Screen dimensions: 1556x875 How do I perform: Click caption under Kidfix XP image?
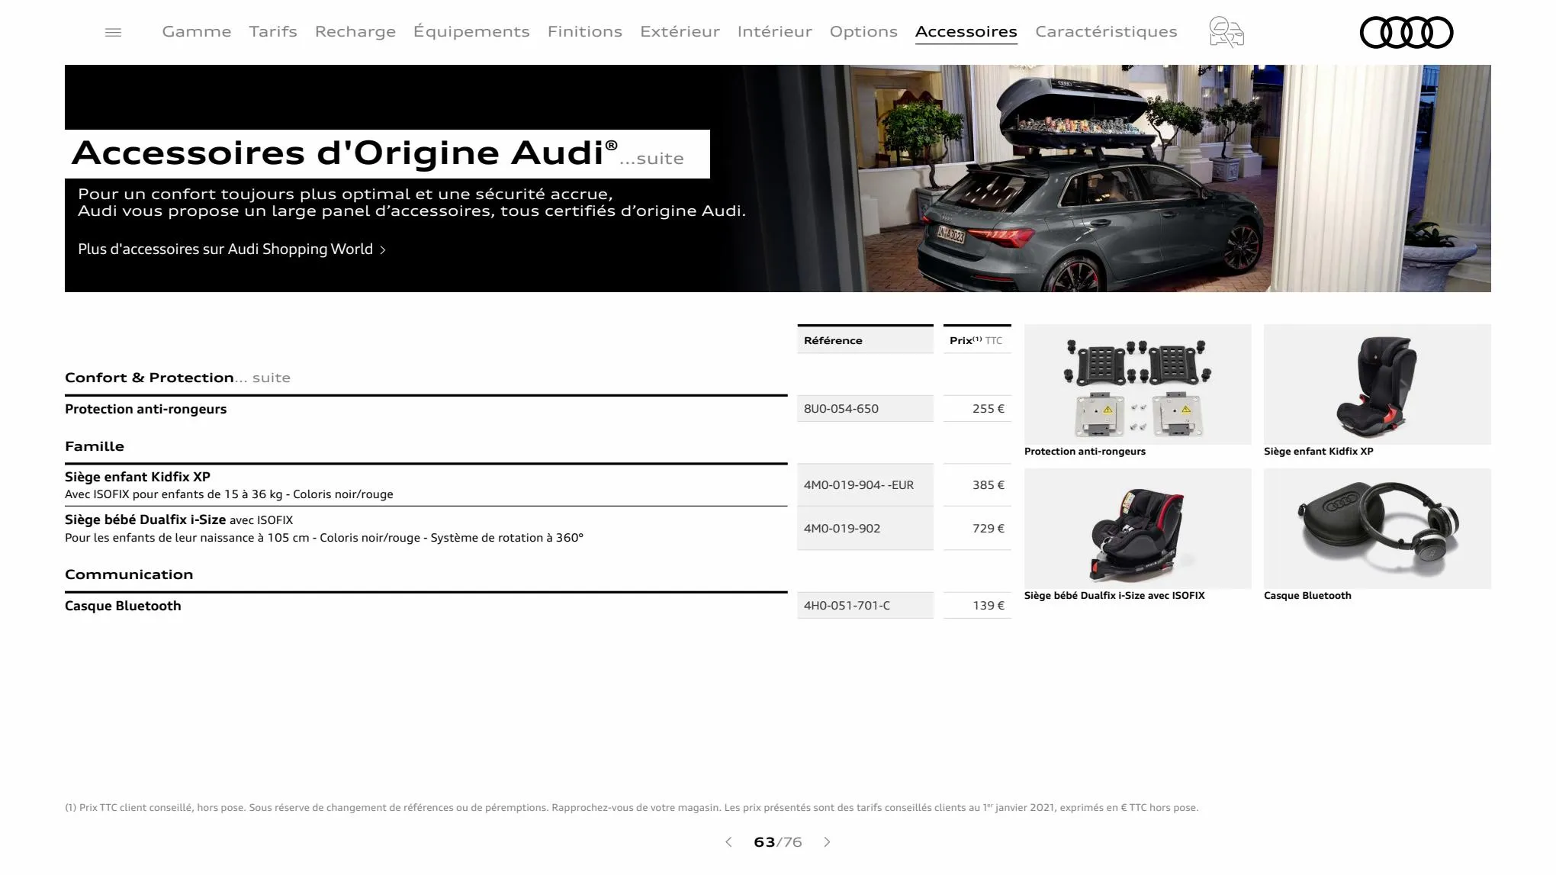click(1318, 452)
